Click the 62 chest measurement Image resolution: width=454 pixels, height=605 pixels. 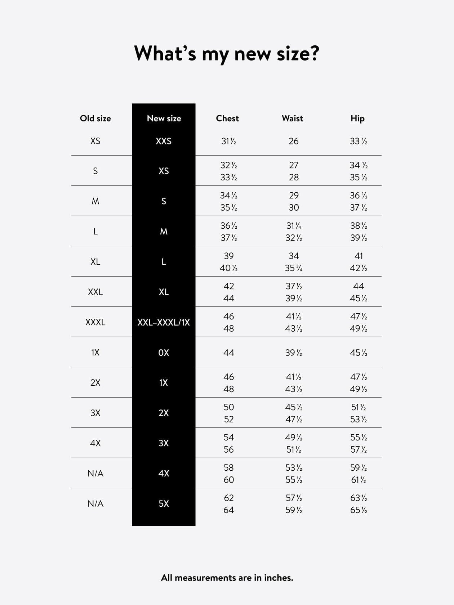pyautogui.click(x=229, y=498)
